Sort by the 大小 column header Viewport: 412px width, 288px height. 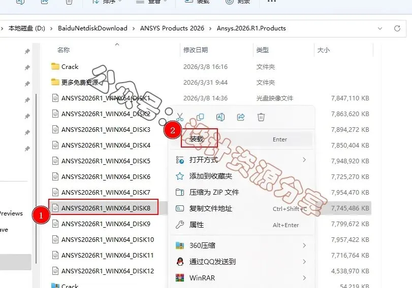pyautogui.click(x=324, y=50)
